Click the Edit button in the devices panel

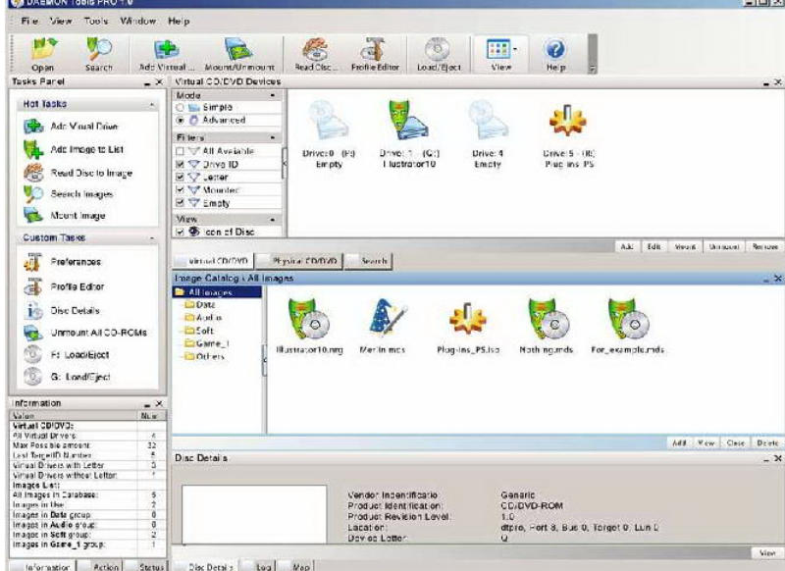(654, 246)
